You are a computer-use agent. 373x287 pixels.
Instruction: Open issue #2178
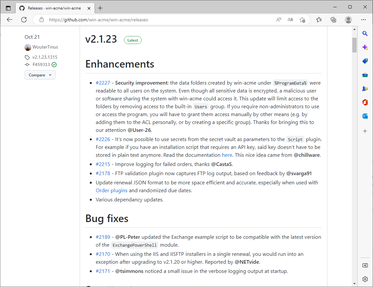103,174
